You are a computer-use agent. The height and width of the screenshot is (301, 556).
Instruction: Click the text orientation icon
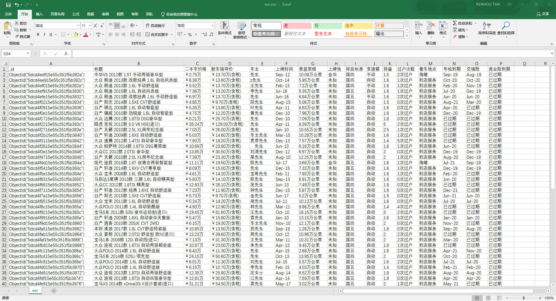pyautogui.click(x=132, y=25)
